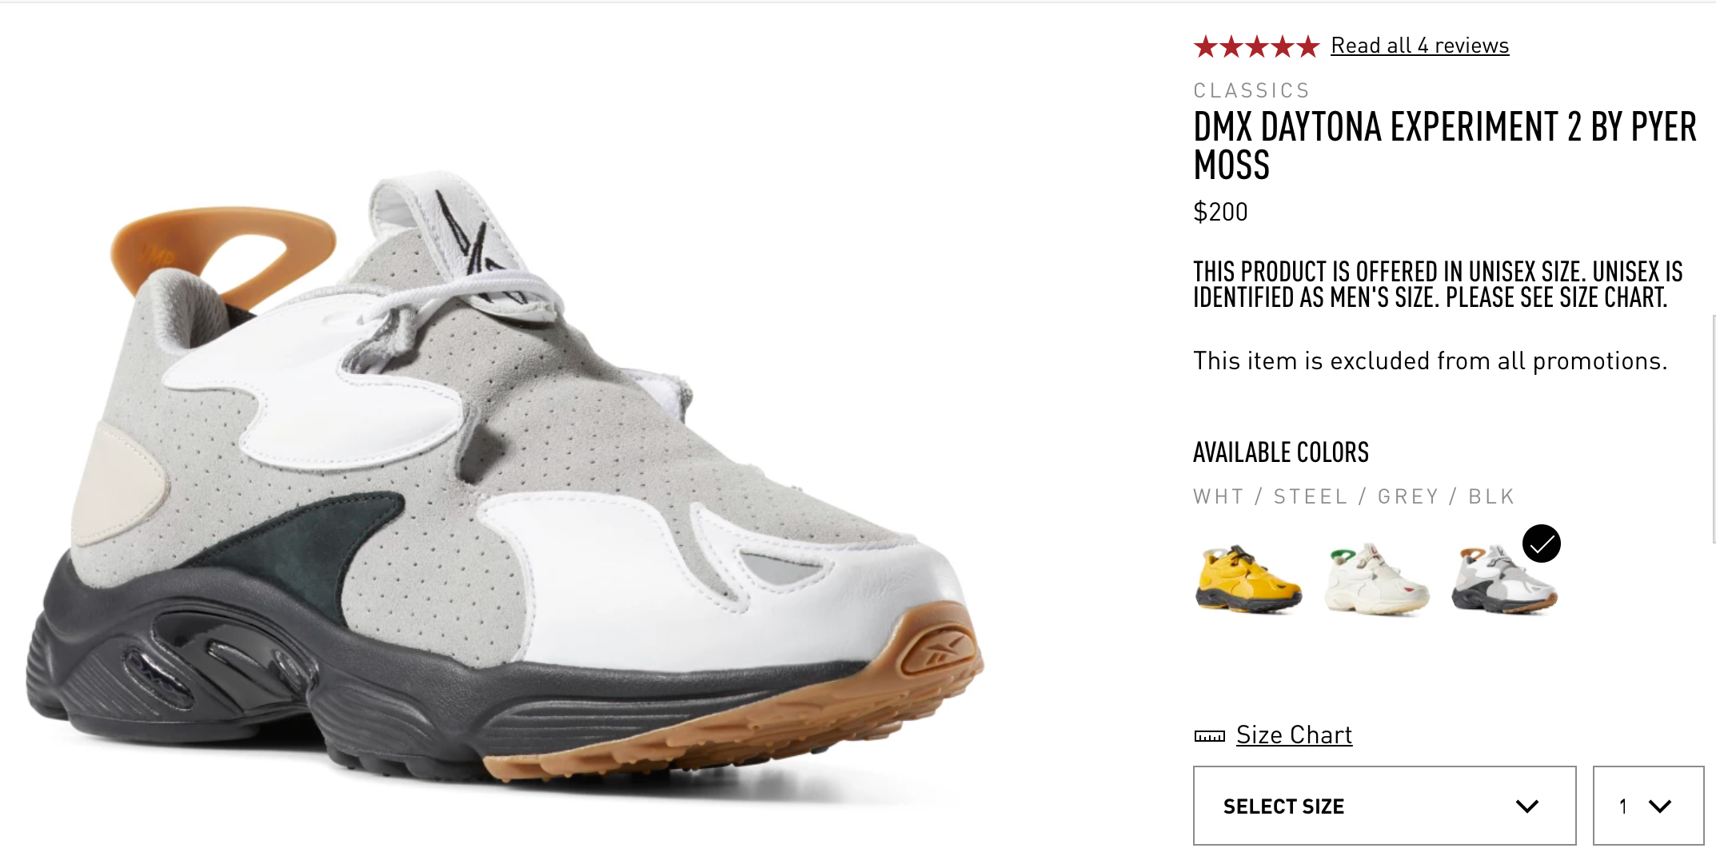This screenshot has height=860, width=1716.
Task: Click the page scrollbar on the right edge
Action: pyautogui.click(x=1714, y=429)
